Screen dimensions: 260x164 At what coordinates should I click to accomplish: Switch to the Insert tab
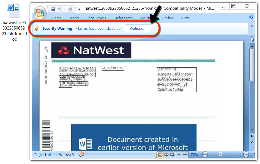click(x=74, y=18)
